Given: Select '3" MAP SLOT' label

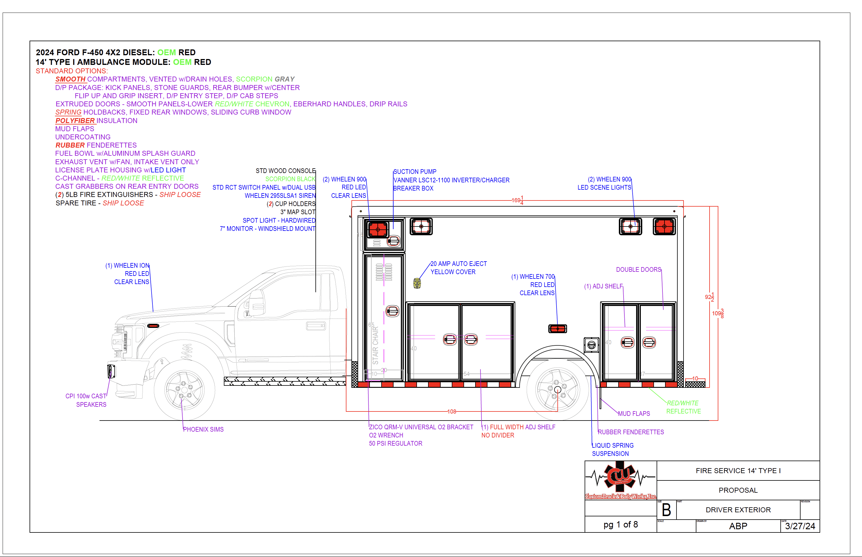Looking at the screenshot, I should click(x=298, y=212).
